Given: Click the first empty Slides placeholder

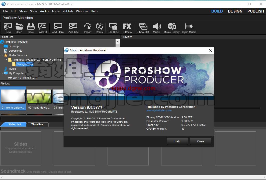Looking at the screenshot, I should [21, 148].
